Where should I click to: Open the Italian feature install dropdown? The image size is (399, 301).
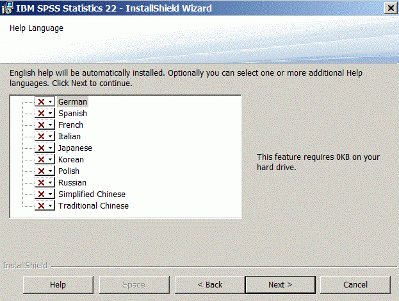[x=45, y=137]
